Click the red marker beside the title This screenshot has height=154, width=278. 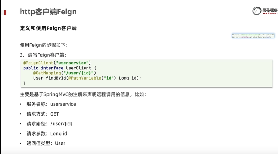pos(5,12)
